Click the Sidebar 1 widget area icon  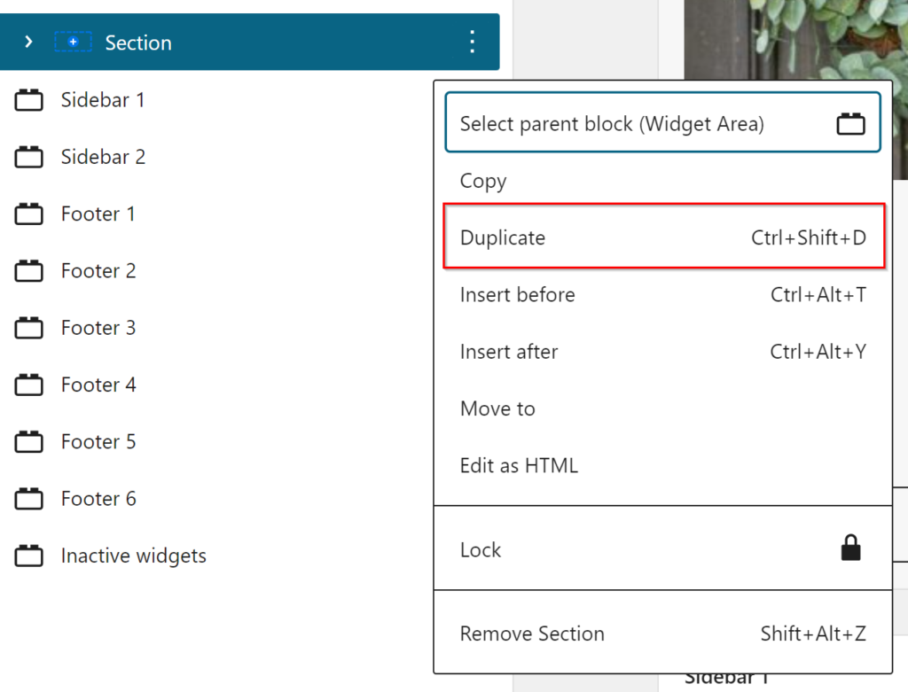pos(29,101)
